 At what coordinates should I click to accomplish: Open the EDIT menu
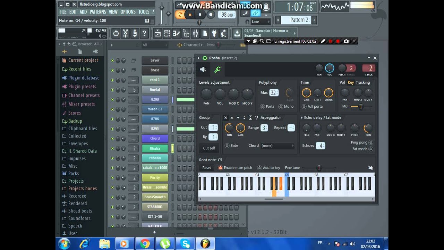tap(73, 12)
